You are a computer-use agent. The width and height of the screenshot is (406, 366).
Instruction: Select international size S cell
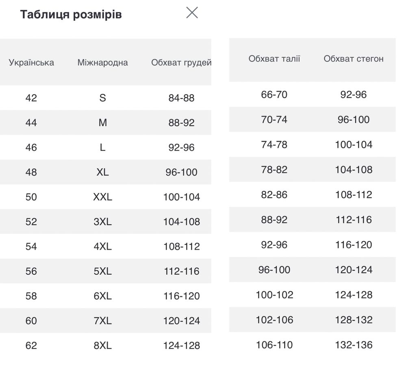pos(102,98)
